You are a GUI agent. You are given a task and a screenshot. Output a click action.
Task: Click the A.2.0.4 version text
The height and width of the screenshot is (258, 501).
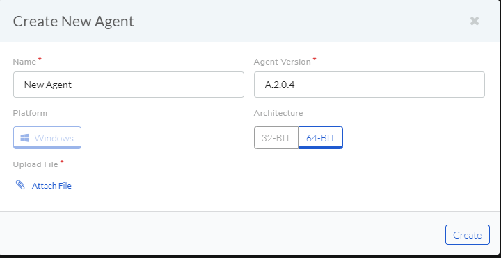click(x=280, y=85)
